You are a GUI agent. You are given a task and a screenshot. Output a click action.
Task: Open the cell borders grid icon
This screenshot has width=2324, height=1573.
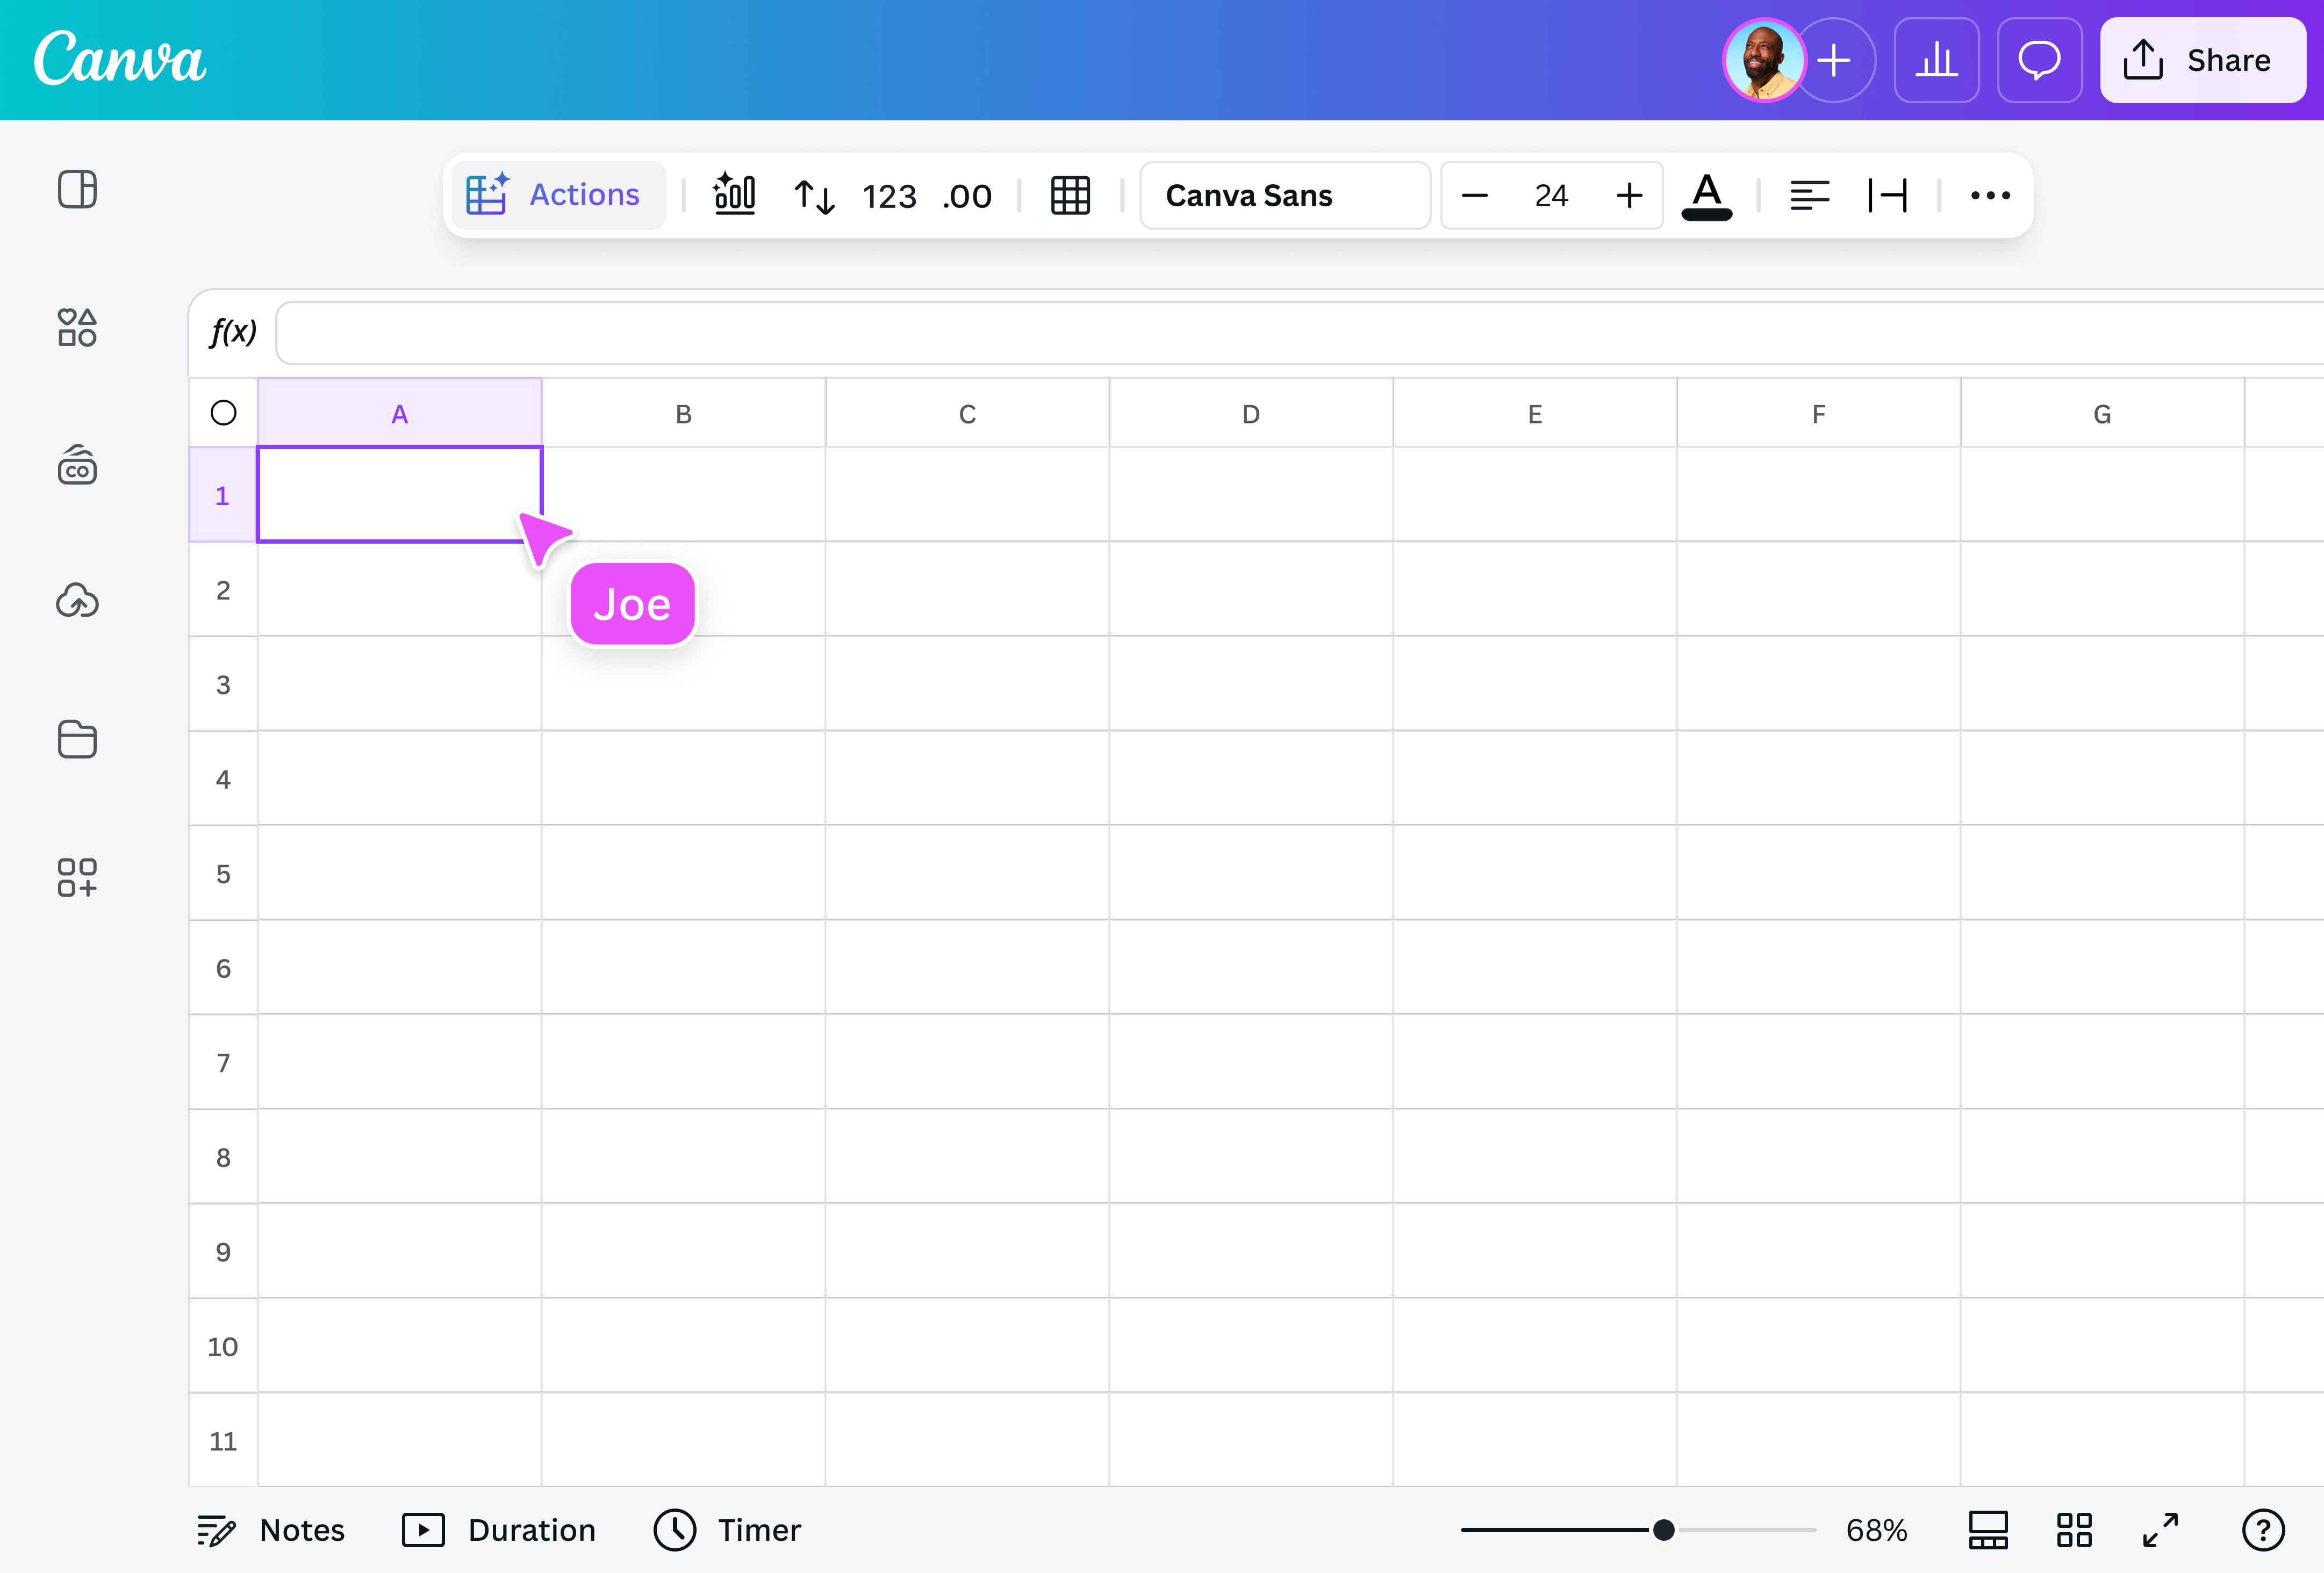pos(1070,195)
